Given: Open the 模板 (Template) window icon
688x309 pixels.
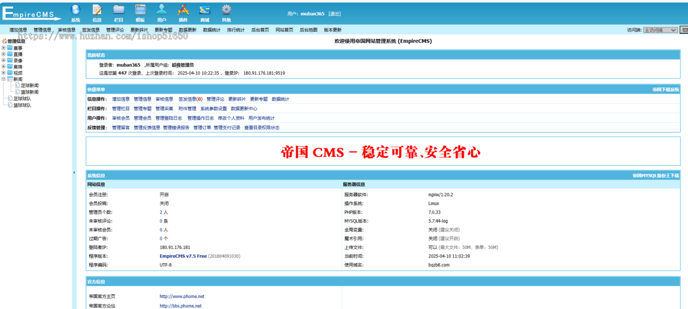Looking at the screenshot, I should pyautogui.click(x=140, y=10).
